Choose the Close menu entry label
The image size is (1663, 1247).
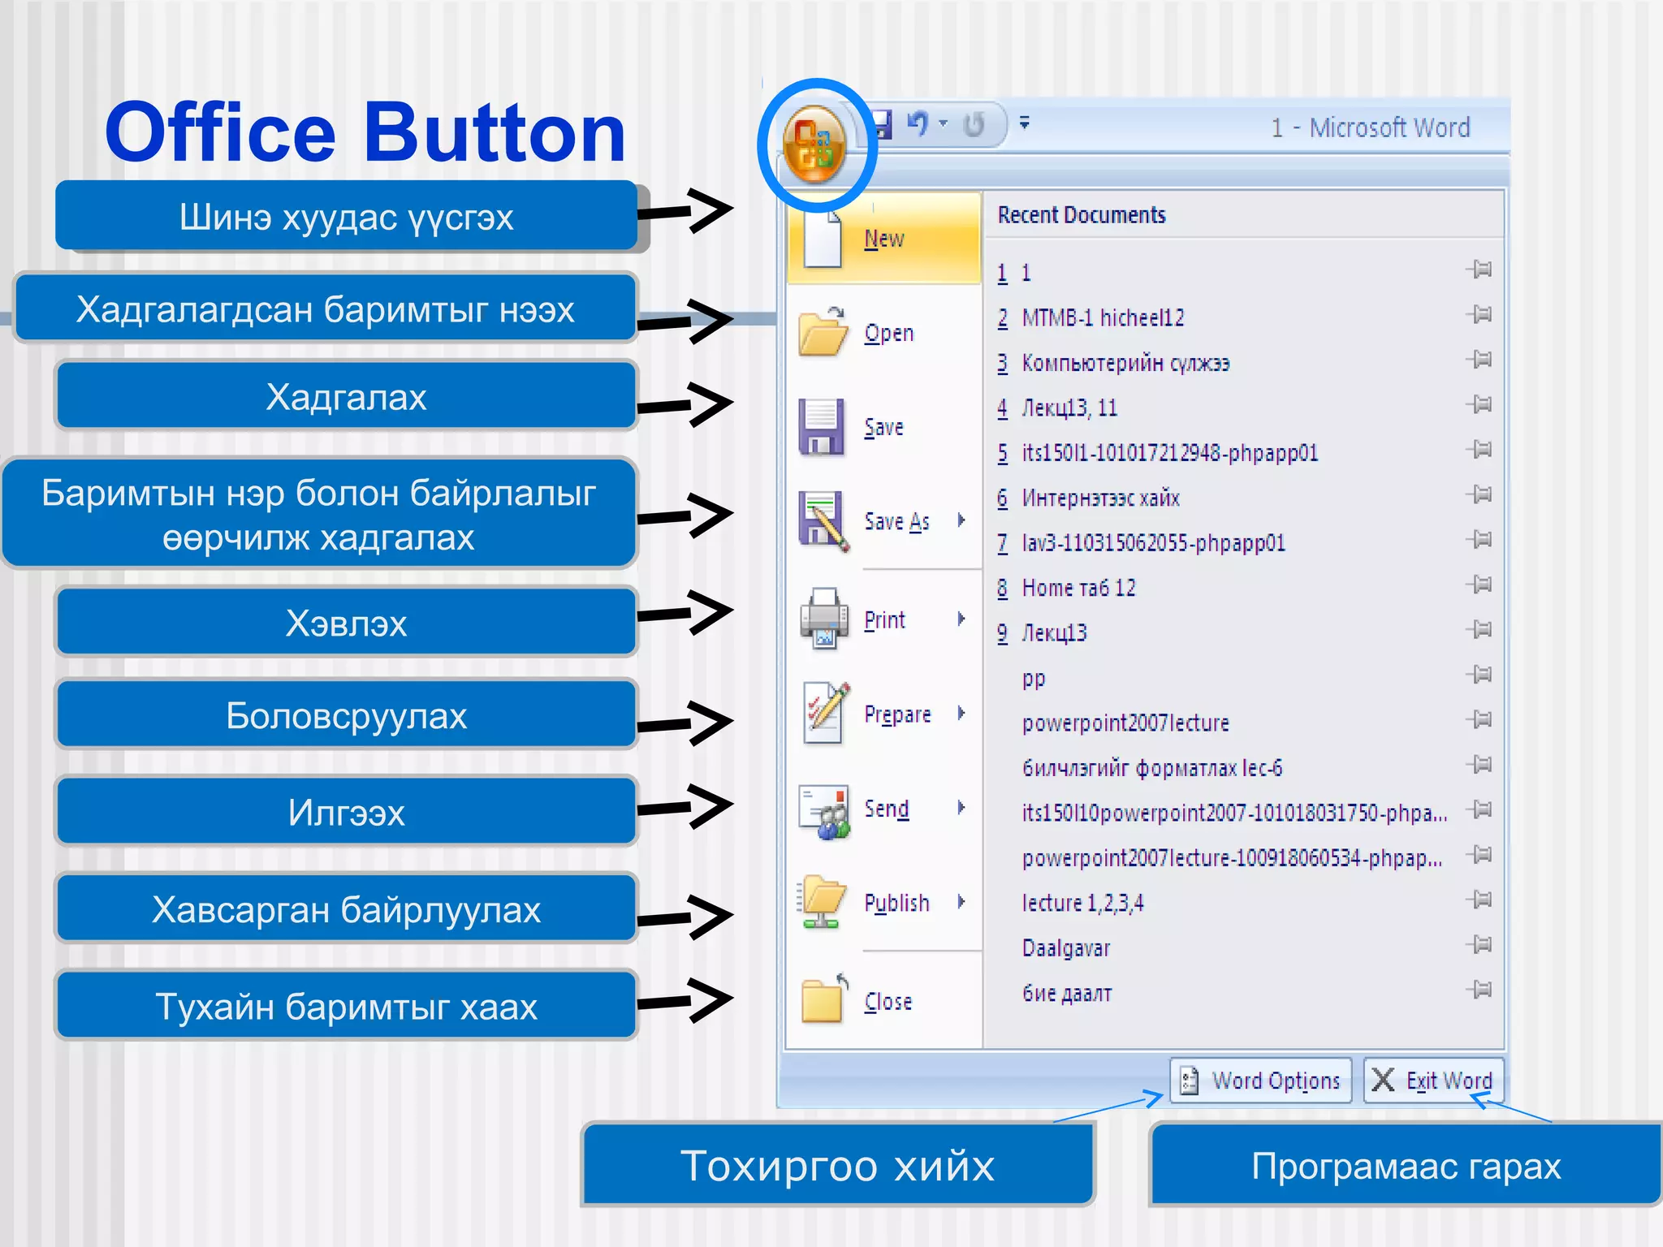(x=888, y=1002)
